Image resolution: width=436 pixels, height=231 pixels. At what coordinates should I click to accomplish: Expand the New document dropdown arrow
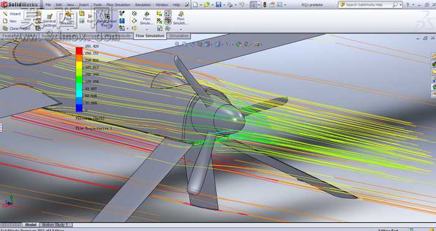point(201,5)
